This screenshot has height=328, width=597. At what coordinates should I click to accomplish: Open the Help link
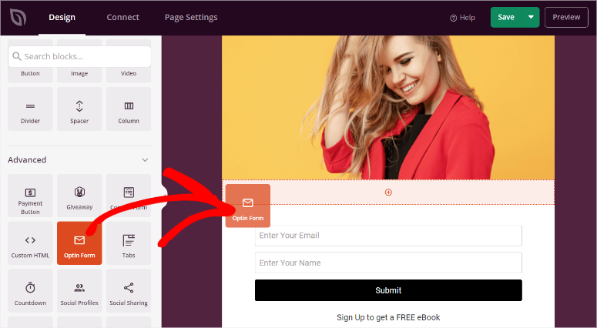coord(462,17)
